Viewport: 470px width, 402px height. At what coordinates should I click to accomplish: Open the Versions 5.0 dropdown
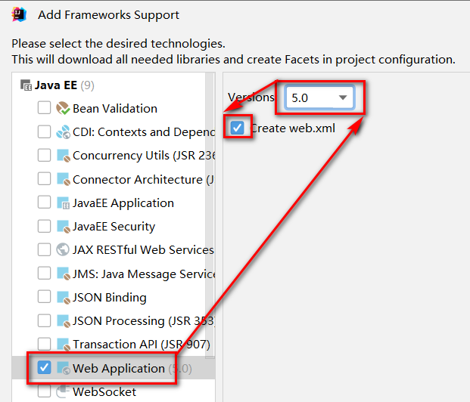(x=318, y=97)
